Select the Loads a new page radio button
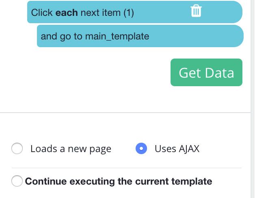This screenshot has height=198, width=255. tap(17, 148)
